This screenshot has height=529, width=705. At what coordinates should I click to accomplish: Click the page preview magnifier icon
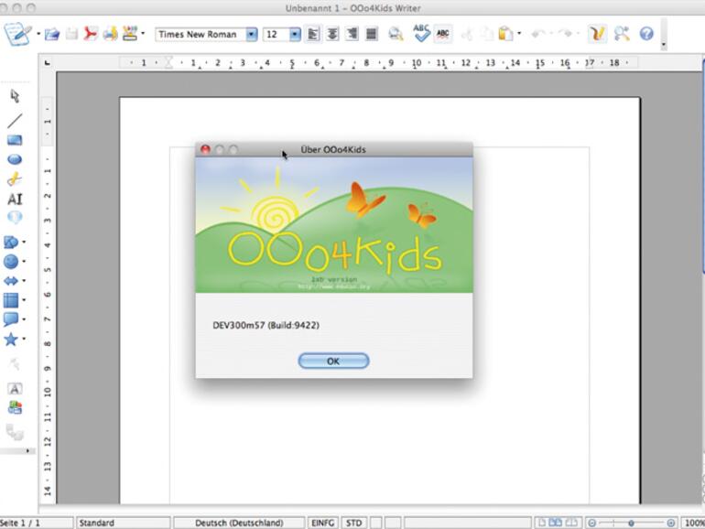pyautogui.click(x=396, y=34)
